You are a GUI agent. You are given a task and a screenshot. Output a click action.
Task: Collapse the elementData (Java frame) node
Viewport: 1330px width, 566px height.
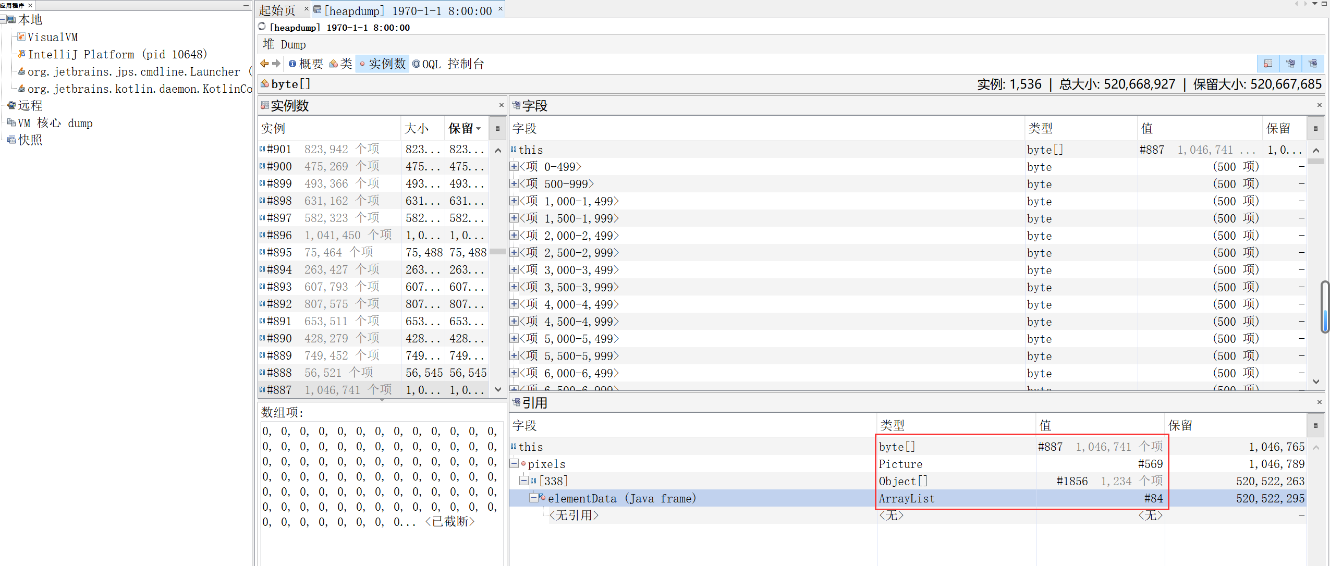[533, 498]
